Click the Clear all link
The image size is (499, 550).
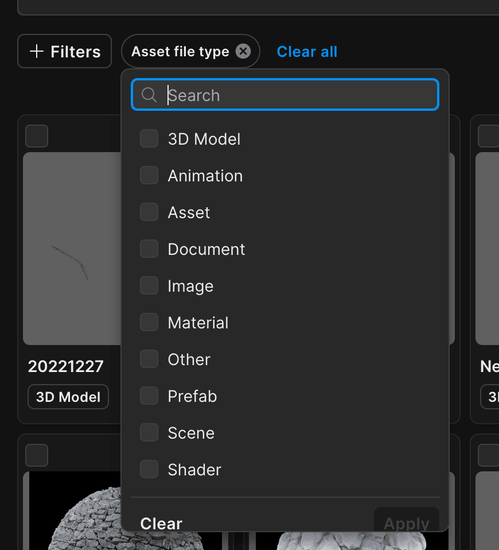(307, 51)
